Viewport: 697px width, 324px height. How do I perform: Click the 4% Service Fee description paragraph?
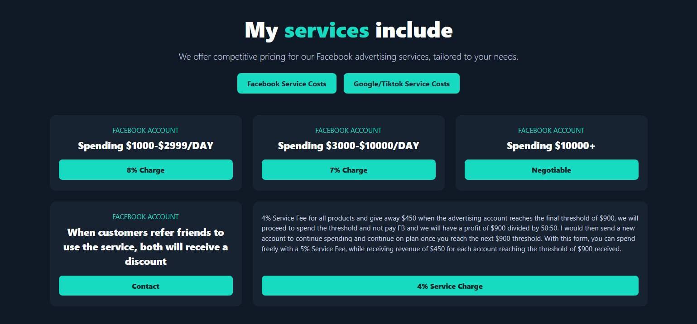[x=450, y=234]
